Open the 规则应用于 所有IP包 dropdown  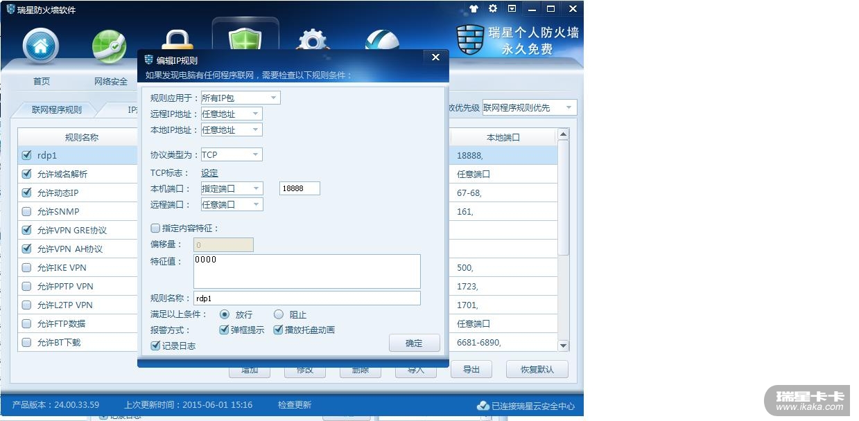pyautogui.click(x=241, y=98)
